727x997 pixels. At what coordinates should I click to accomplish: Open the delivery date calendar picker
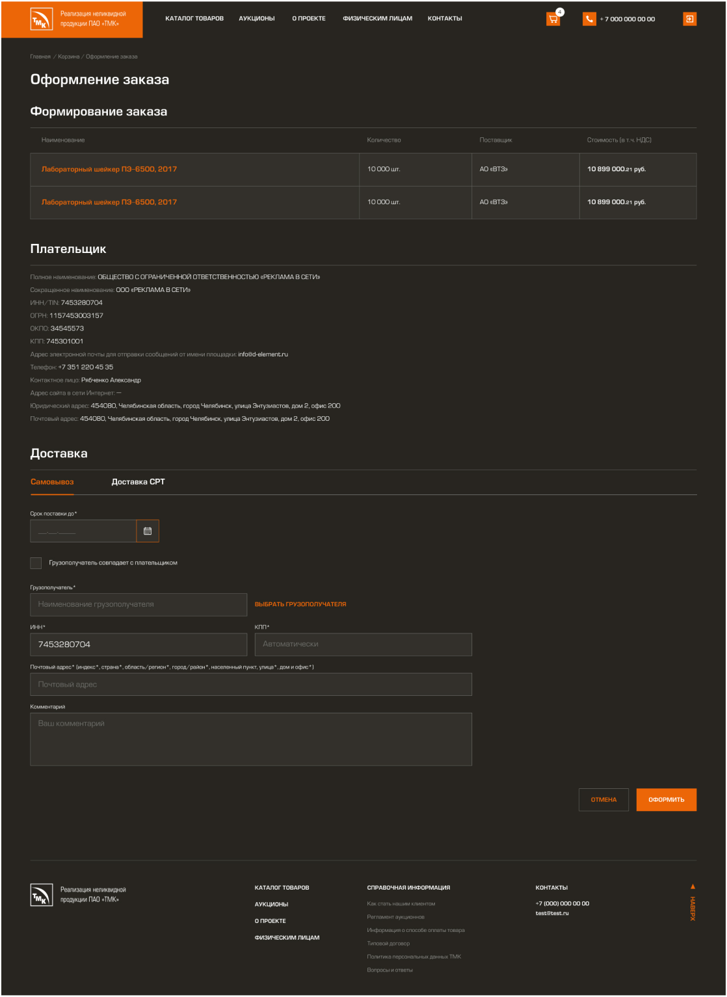pyautogui.click(x=148, y=531)
